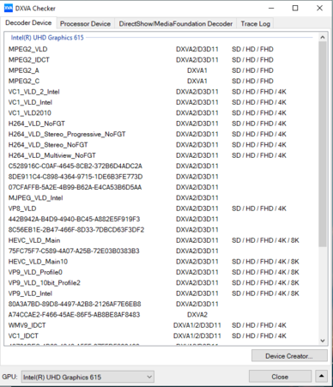The height and width of the screenshot is (387, 333).
Task: Minimize the DXVA Checker window
Action: (271, 8)
